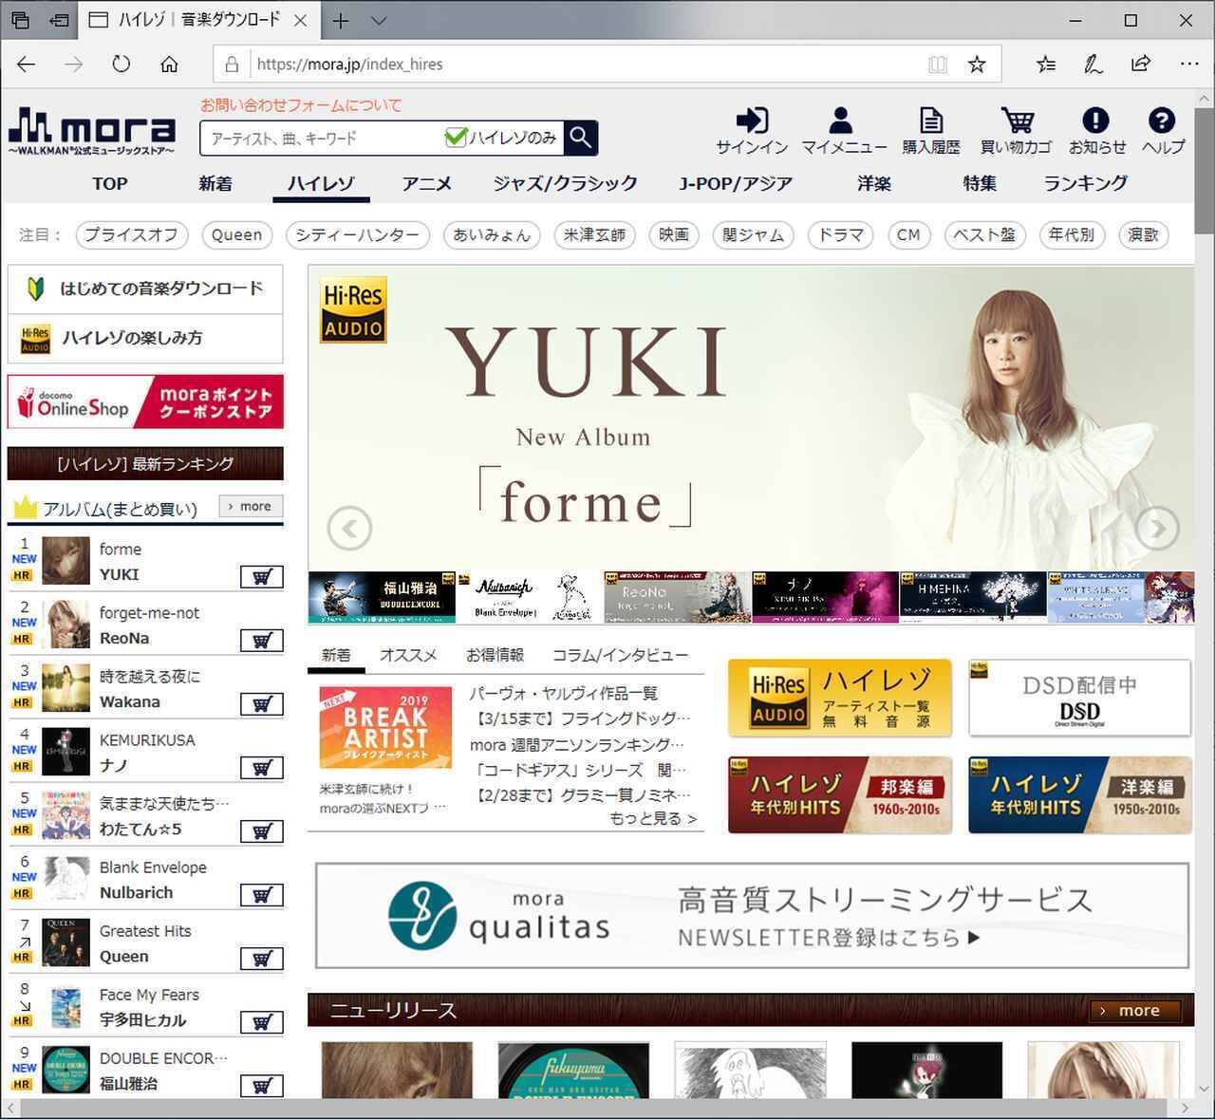Advance banner with next arrow
Image resolution: width=1215 pixels, height=1119 pixels.
click(1157, 529)
